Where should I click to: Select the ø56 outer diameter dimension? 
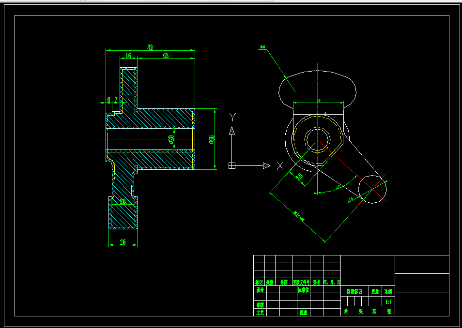point(212,139)
